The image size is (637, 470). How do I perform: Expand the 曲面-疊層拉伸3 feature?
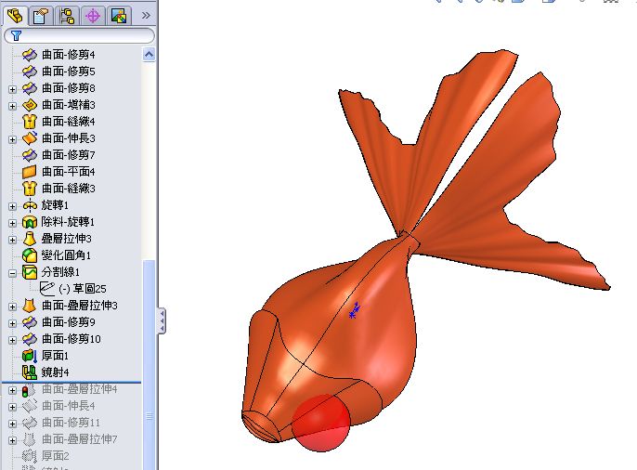(x=13, y=307)
